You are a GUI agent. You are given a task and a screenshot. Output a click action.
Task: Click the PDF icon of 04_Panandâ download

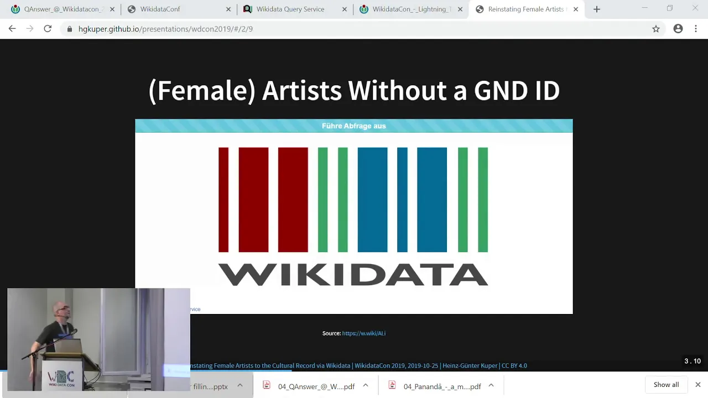click(x=392, y=385)
